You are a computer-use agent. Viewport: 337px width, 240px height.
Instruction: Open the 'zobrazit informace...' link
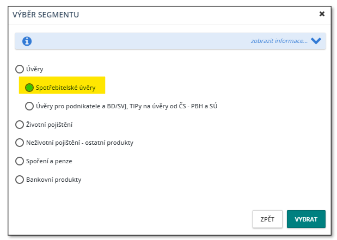click(x=279, y=41)
